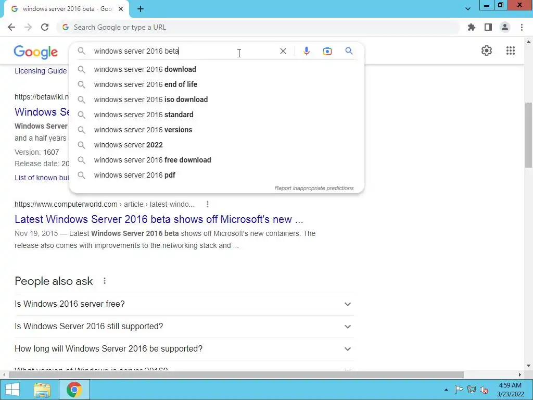Click the Chrome forward arrow

(28, 27)
